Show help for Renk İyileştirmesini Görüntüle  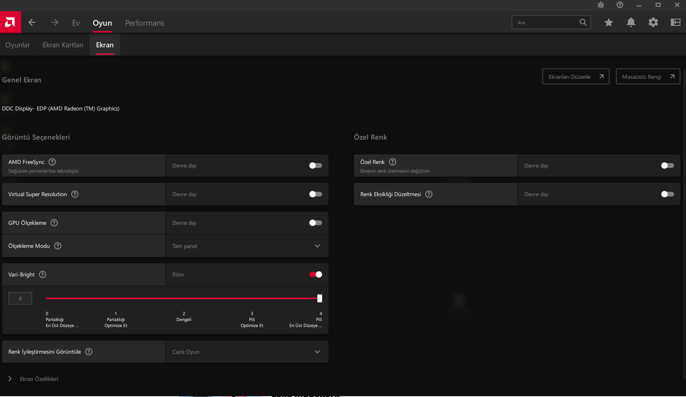[x=89, y=352]
